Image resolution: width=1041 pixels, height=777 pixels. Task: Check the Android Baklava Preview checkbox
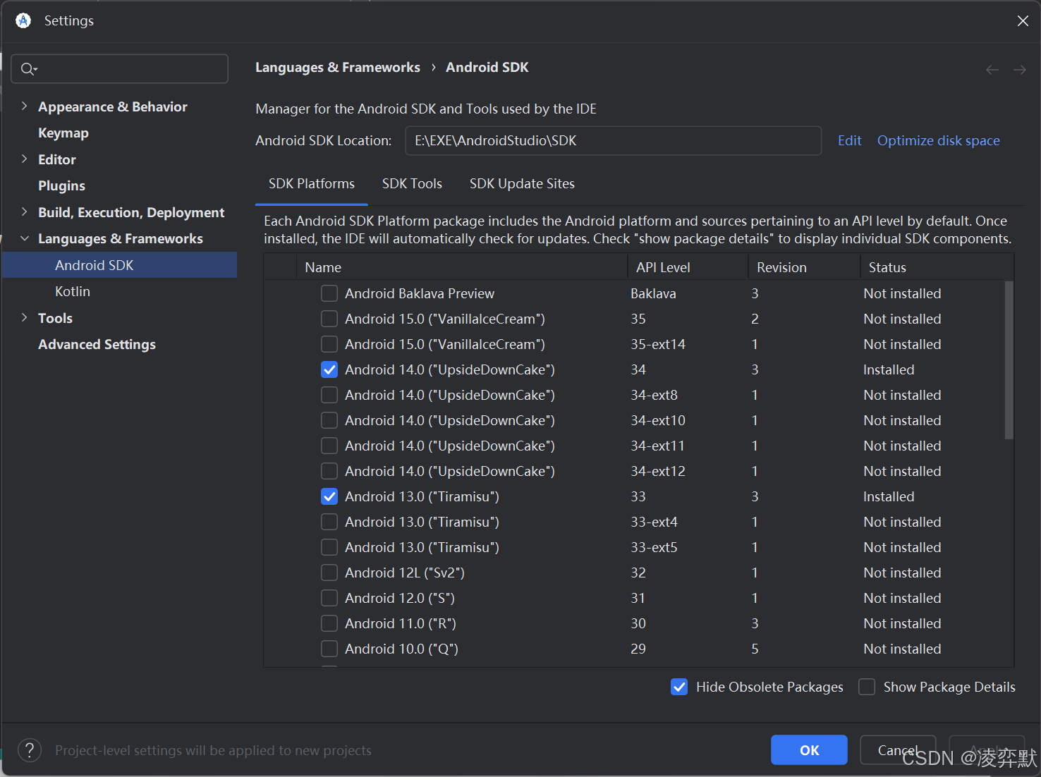click(x=329, y=293)
